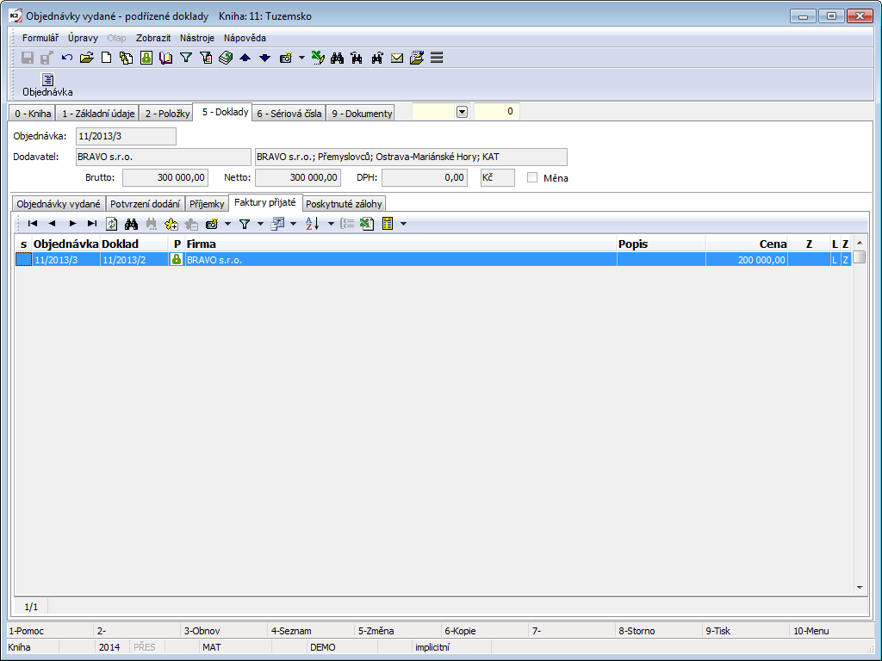The height and width of the screenshot is (661, 882).
Task: Click the Excel export icon in subgrid toolbar
Action: (367, 224)
